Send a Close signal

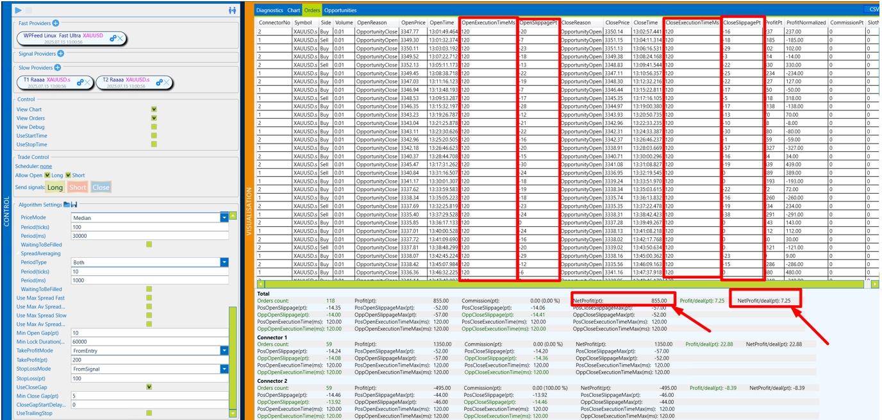point(101,187)
